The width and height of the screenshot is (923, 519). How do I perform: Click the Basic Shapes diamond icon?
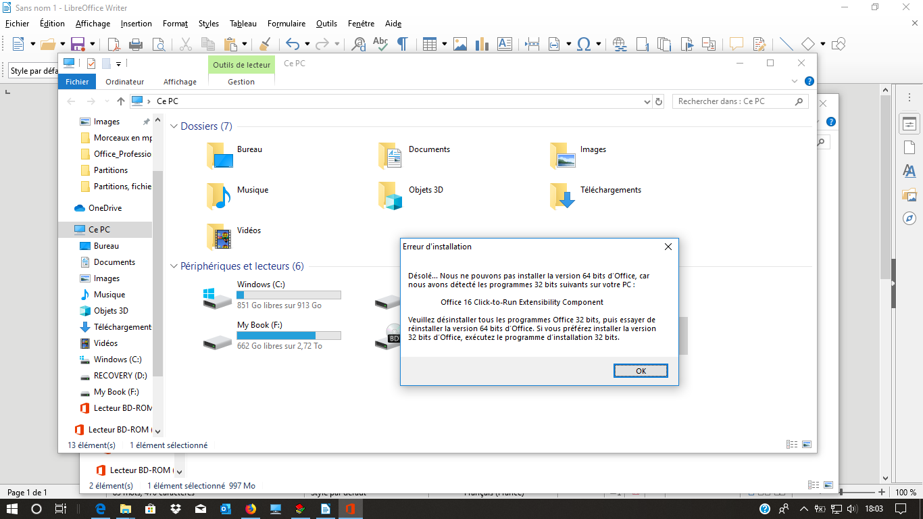point(808,44)
